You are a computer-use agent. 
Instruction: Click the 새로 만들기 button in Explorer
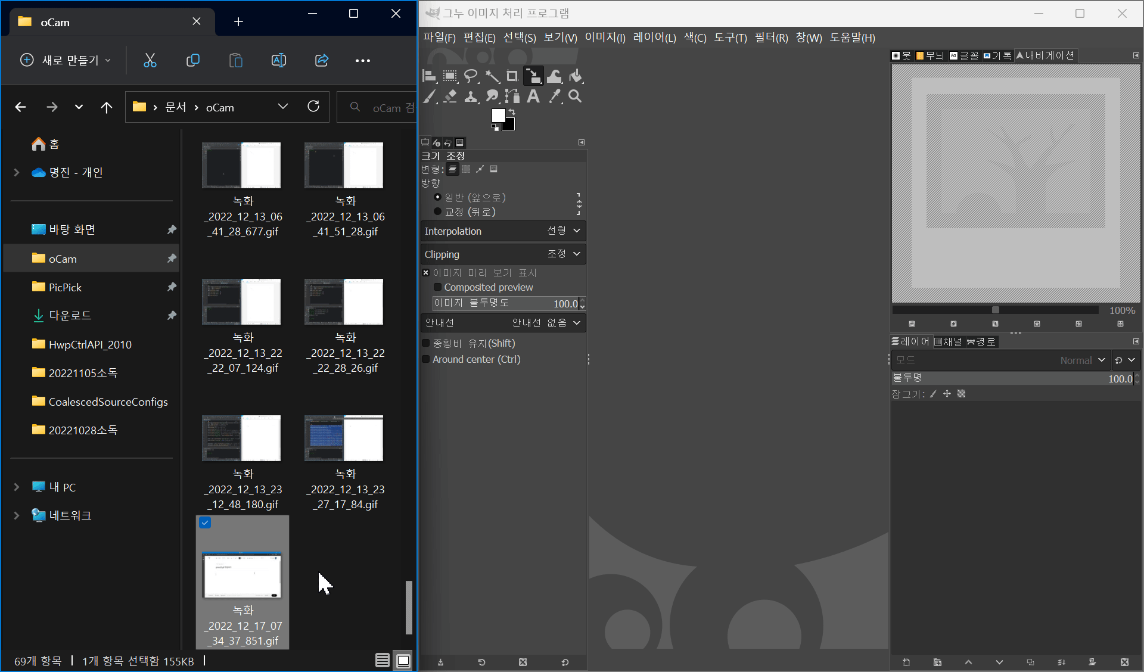(x=67, y=60)
